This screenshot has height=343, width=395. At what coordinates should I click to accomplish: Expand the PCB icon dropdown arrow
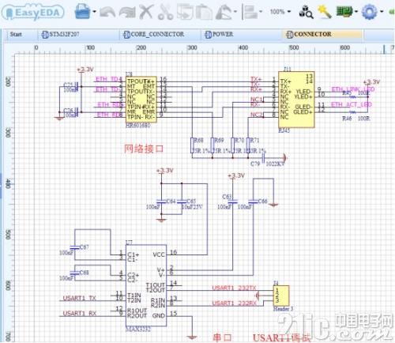click(356, 12)
